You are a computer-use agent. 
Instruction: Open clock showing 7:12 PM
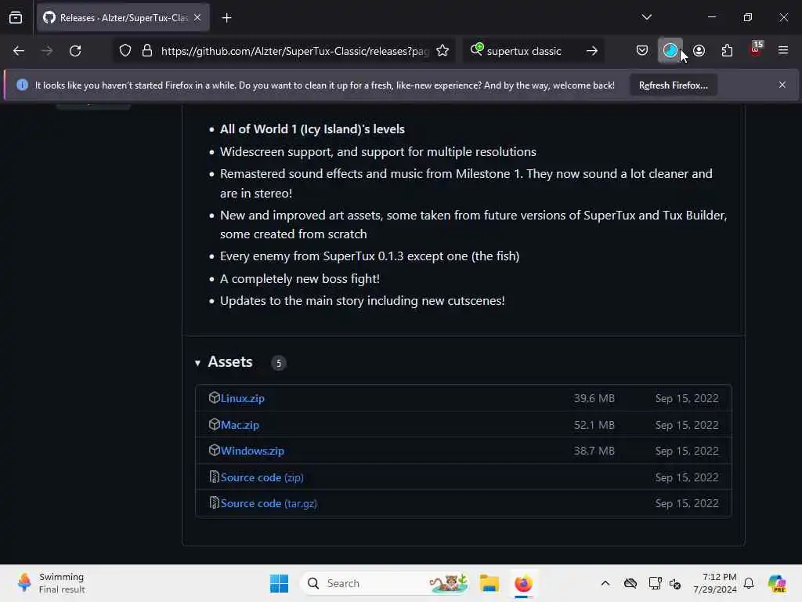pyautogui.click(x=715, y=583)
